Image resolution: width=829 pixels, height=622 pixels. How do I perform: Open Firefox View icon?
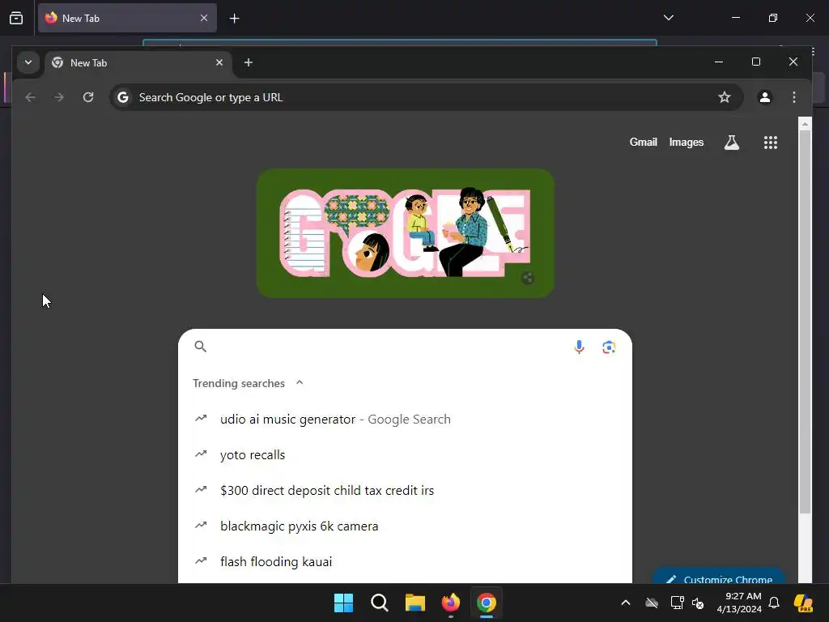pos(16,18)
